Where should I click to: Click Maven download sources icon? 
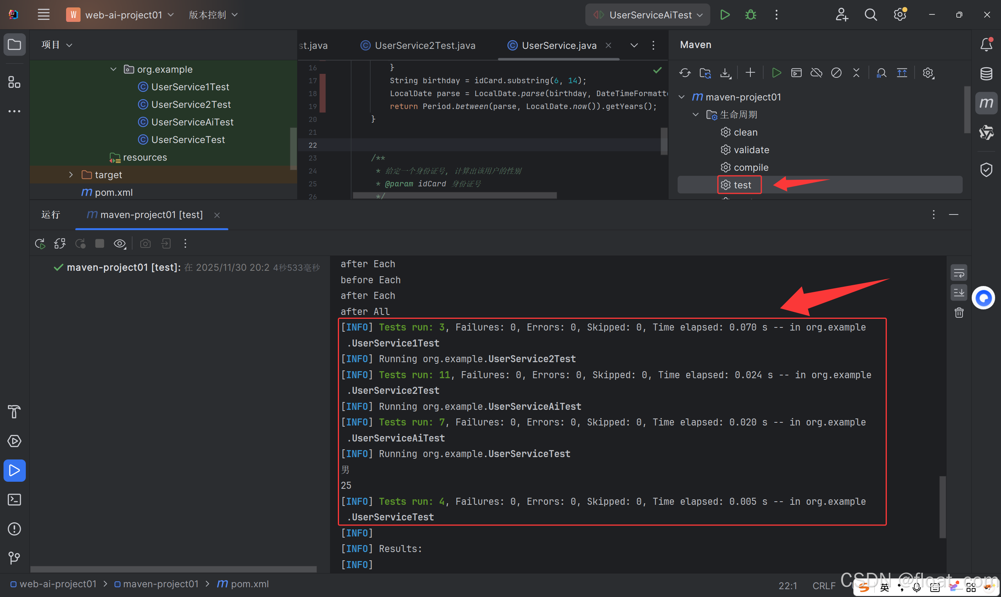coord(725,73)
